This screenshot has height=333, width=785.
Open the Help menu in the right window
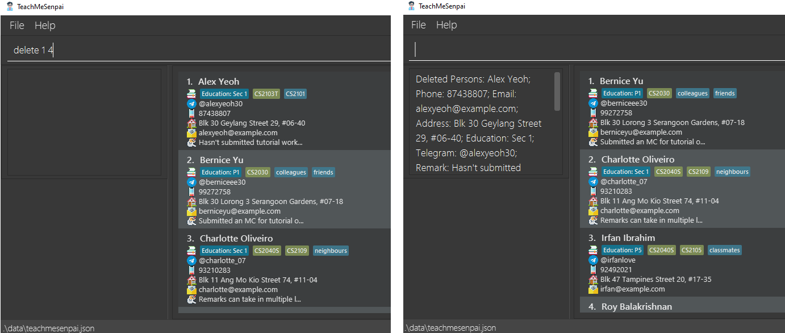(446, 25)
